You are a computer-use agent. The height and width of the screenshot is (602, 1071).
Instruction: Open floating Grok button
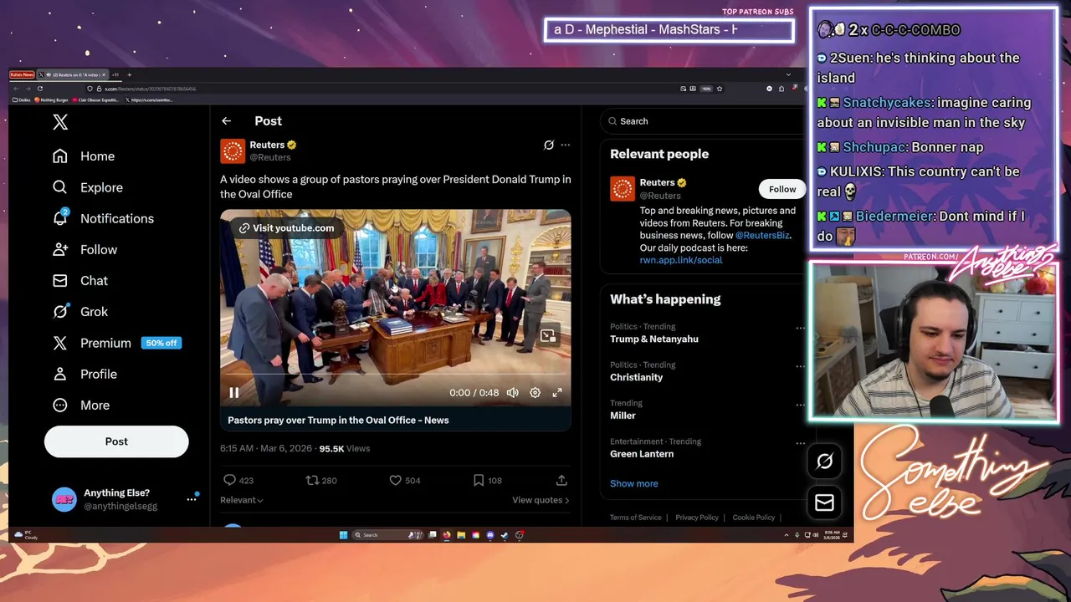[824, 461]
